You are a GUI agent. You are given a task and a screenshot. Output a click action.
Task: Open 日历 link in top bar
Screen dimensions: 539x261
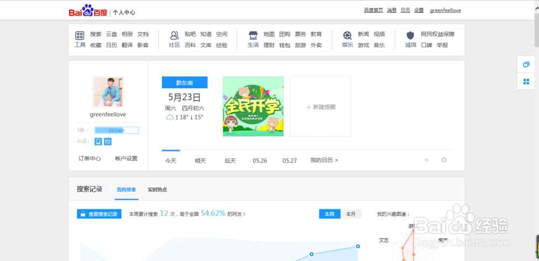click(405, 10)
